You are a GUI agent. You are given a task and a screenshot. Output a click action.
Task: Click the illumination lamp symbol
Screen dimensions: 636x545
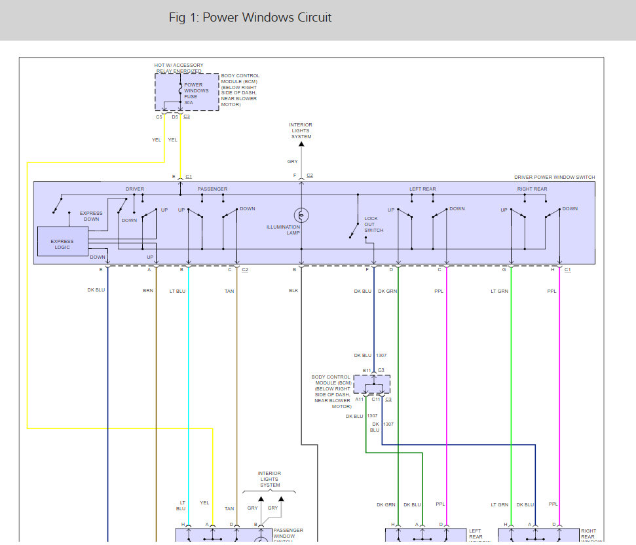click(x=301, y=215)
